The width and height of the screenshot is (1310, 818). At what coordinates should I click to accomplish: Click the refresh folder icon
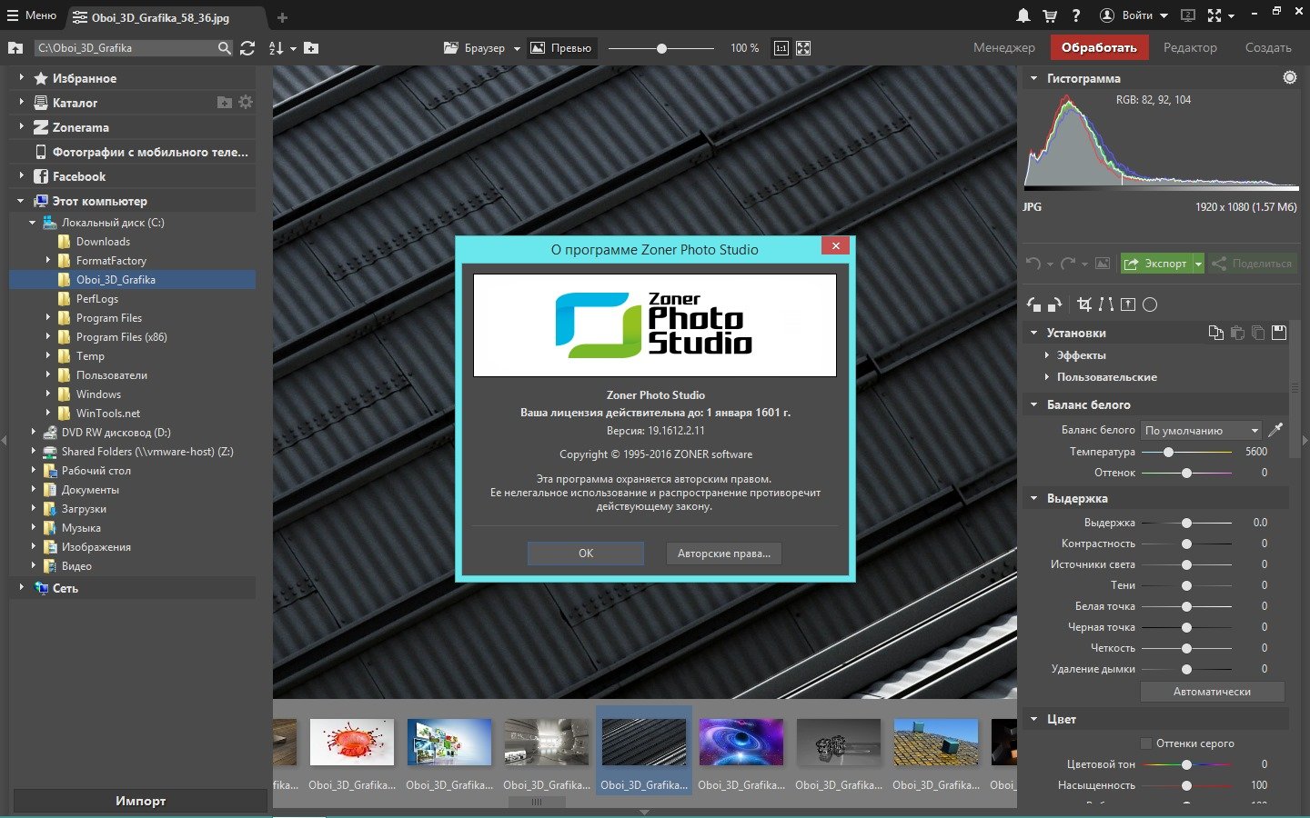coord(247,48)
